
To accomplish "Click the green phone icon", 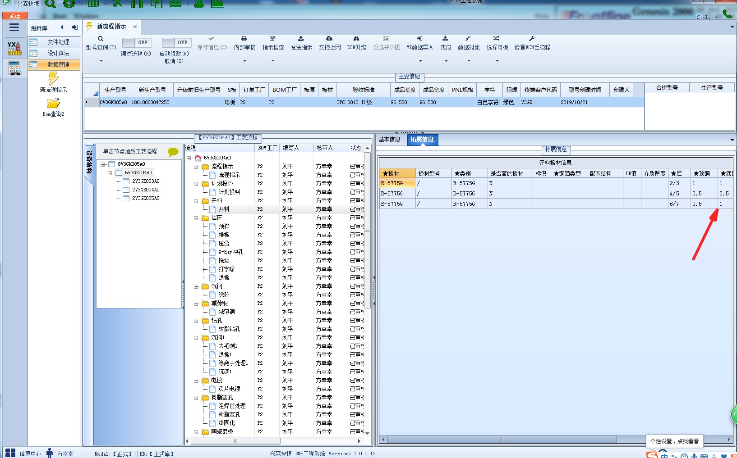I will [x=728, y=14].
